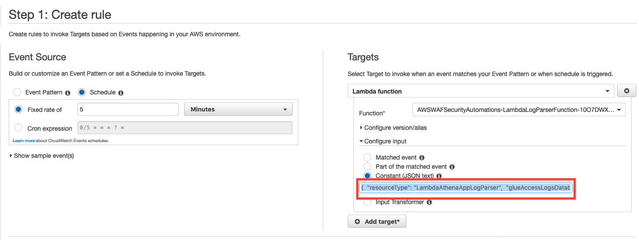The height and width of the screenshot is (240, 639).
Task: Expand Show sample event(s)
Action: [x=42, y=156]
